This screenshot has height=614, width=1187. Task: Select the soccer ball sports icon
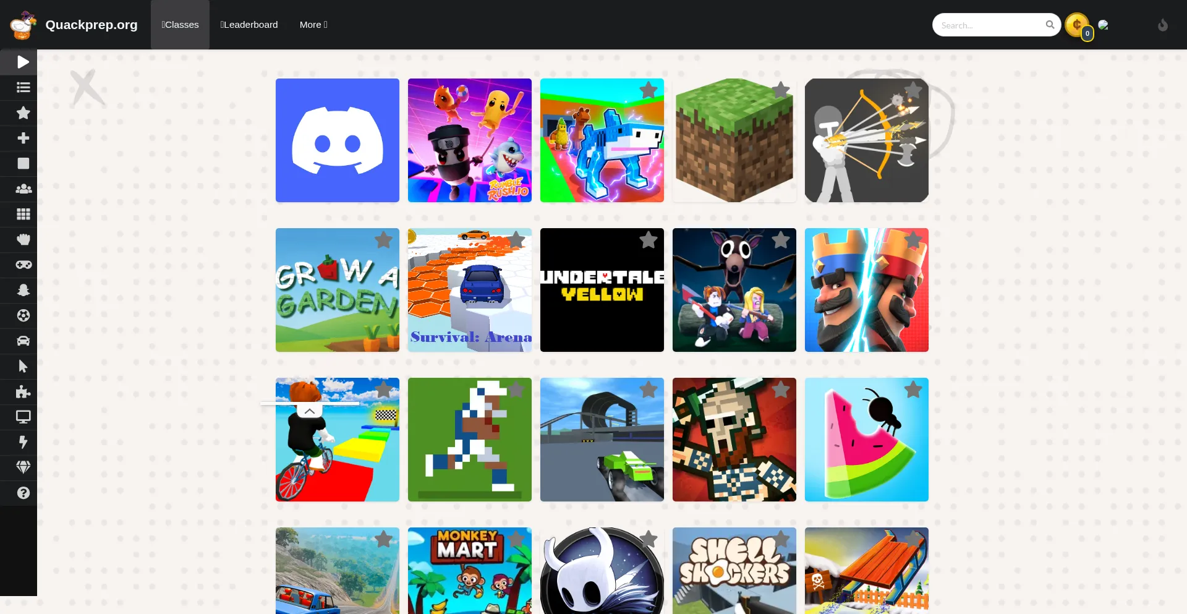point(23,315)
